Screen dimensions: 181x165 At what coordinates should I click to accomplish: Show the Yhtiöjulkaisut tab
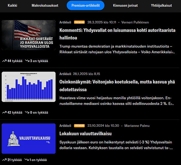pyautogui.click(x=162, y=5)
